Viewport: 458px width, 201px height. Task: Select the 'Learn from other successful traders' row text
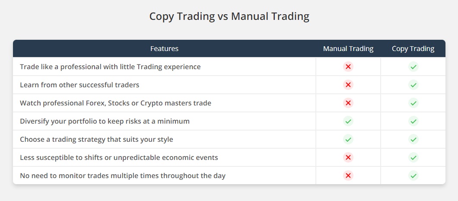click(80, 85)
